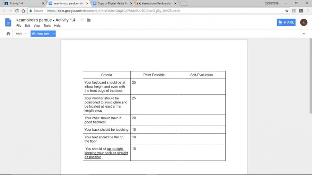Open the move-to-folder icon
This screenshot has height=175, width=312.
pyautogui.click(x=89, y=20)
